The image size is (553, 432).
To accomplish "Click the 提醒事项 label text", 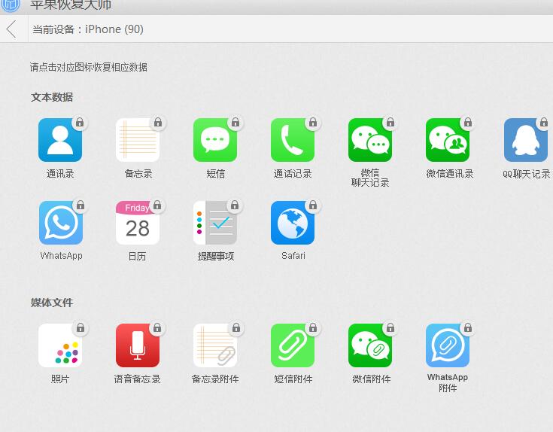I will 215,256.
